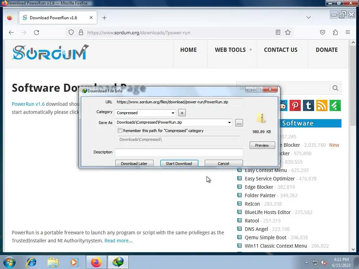Add new category with plus button
This screenshot has height=269, width=359.
(x=182, y=113)
